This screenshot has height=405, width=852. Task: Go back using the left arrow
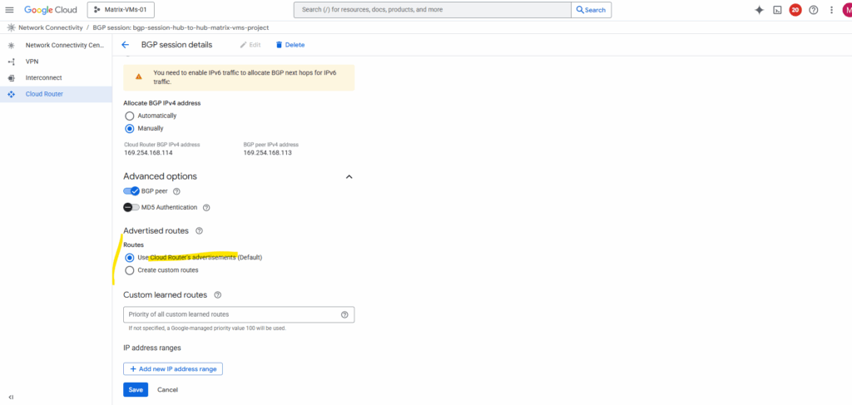pos(126,45)
